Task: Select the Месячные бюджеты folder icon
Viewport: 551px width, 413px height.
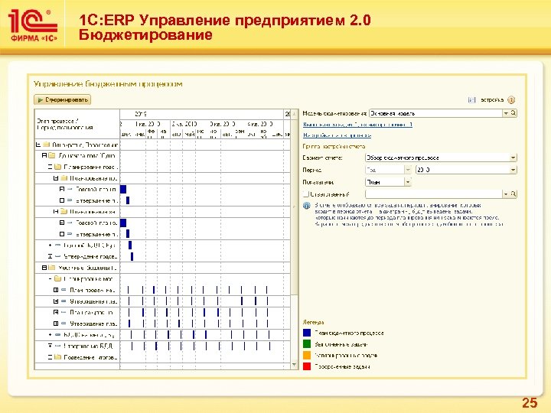Action: pyautogui.click(x=52, y=268)
